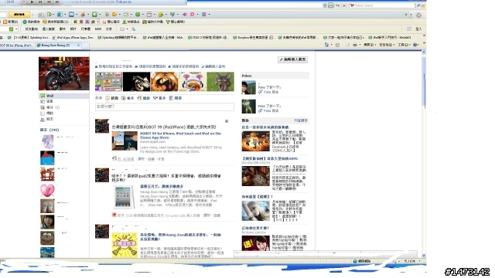Click the search magnifier button
The image size is (495, 278).
click(418, 5)
